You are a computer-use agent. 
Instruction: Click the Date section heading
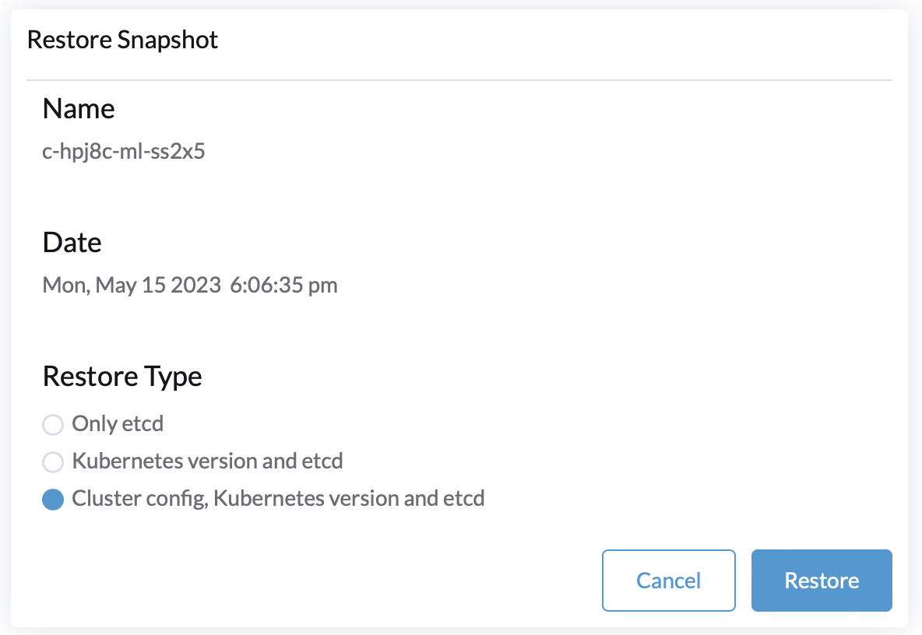72,242
